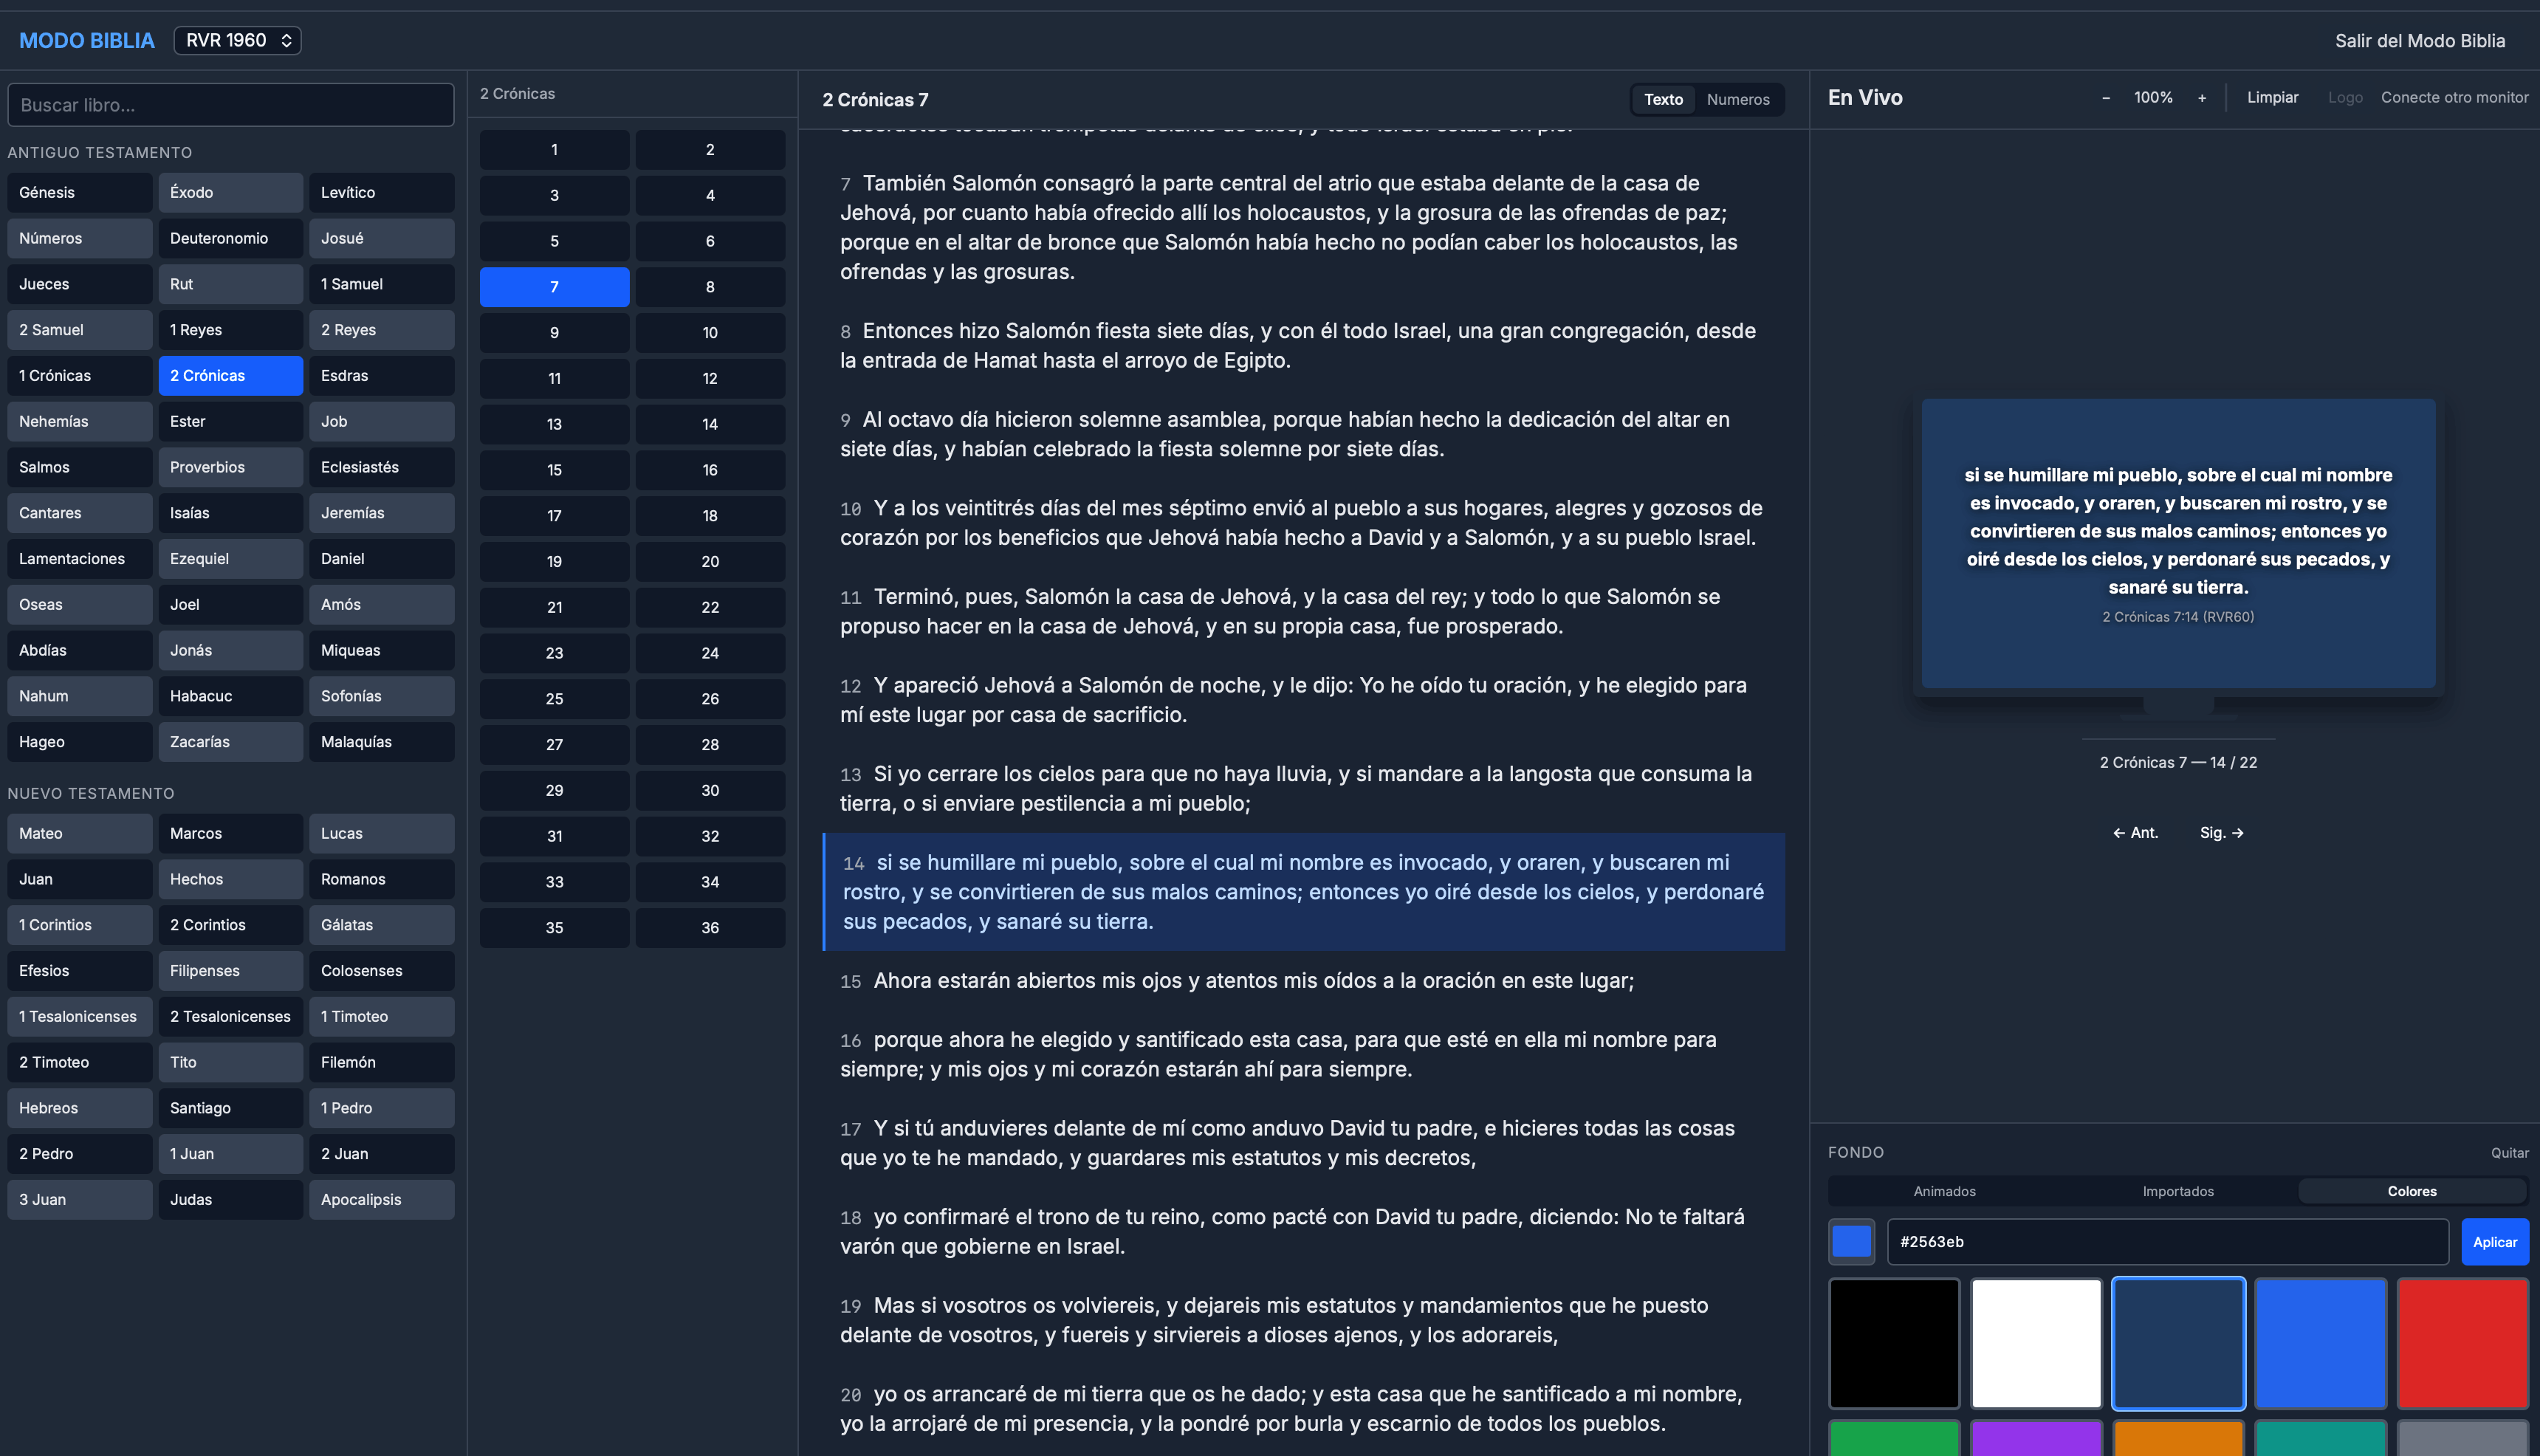Click the plus zoom-in icon

click(2201, 98)
